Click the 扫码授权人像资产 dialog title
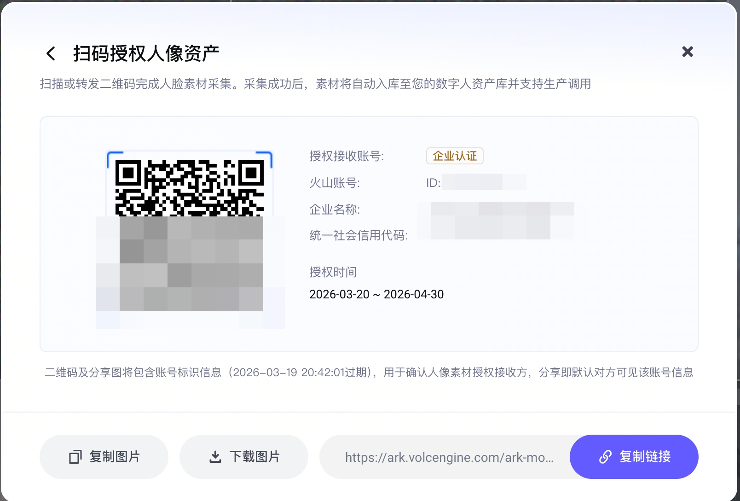Image resolution: width=740 pixels, height=501 pixels. [146, 53]
